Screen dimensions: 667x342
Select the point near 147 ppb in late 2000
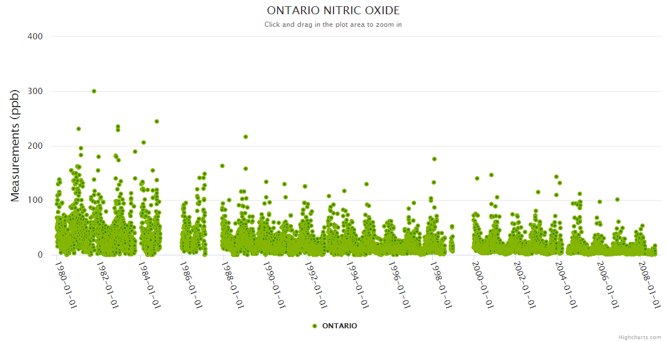(x=491, y=175)
